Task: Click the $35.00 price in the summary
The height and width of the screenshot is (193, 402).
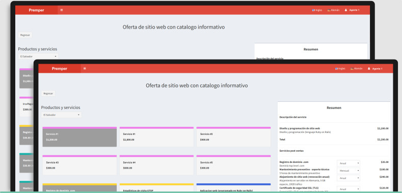Action: click(385, 162)
